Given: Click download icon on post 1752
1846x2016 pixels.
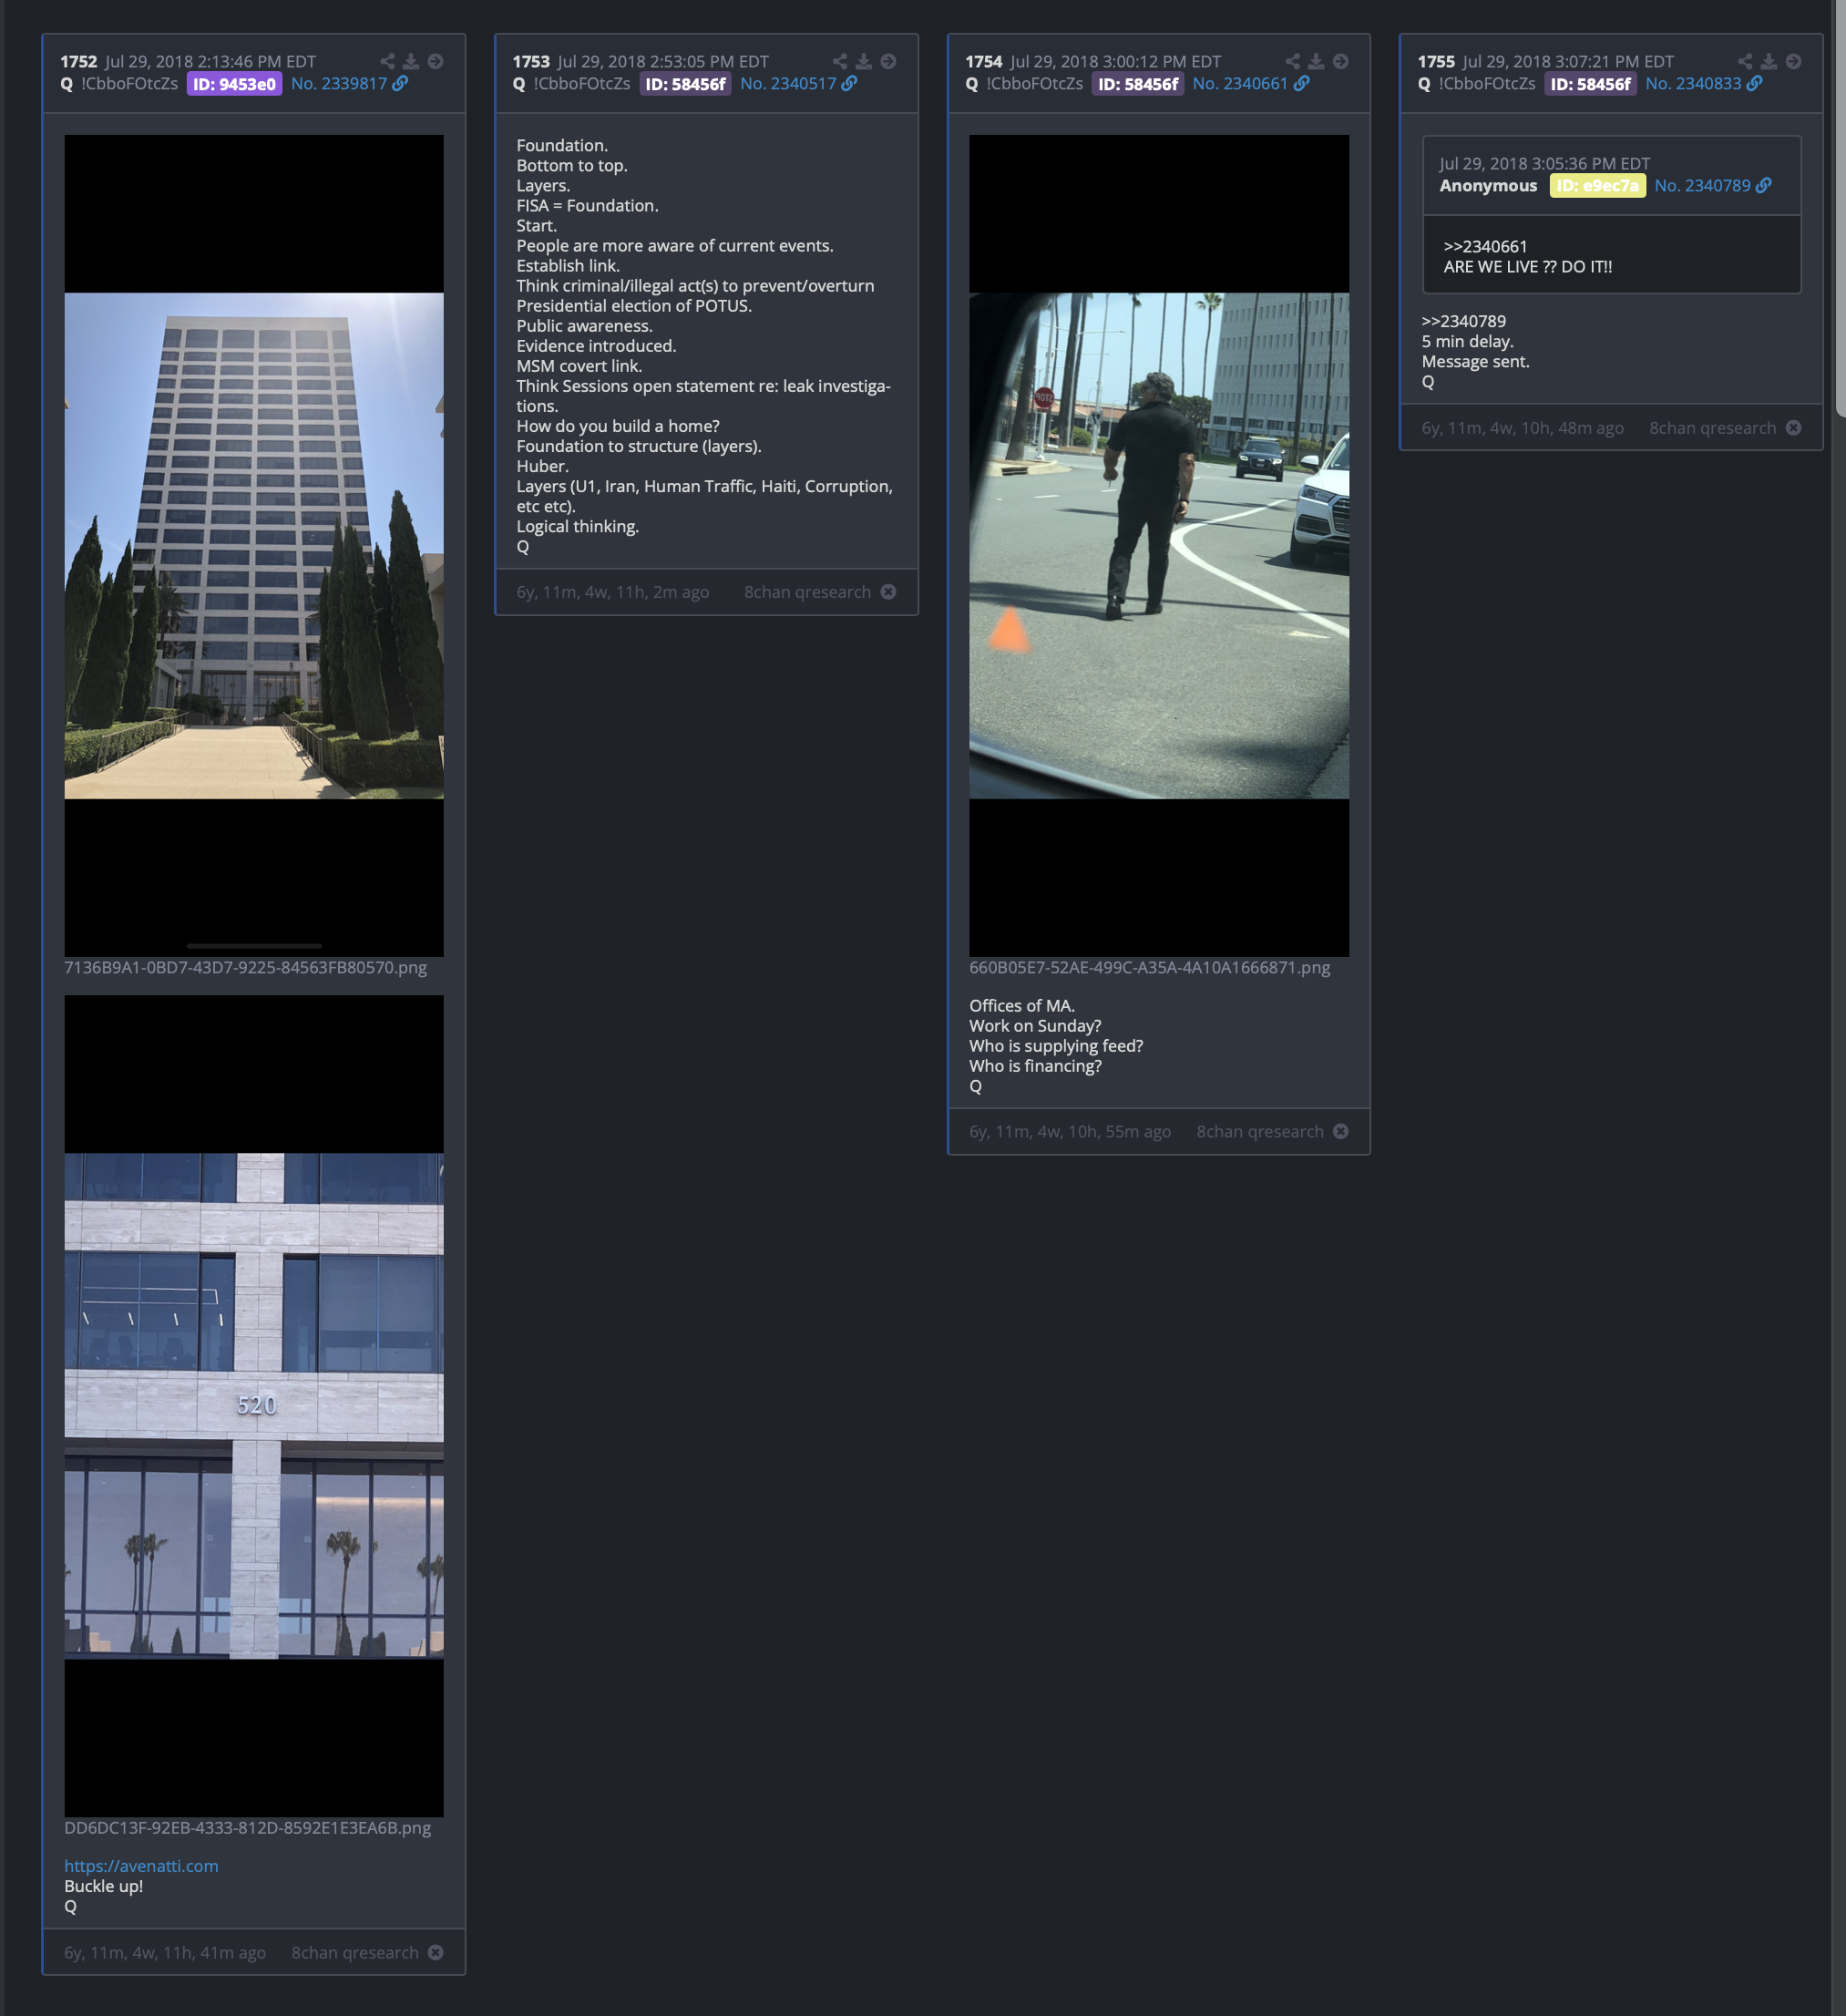Looking at the screenshot, I should 411,61.
